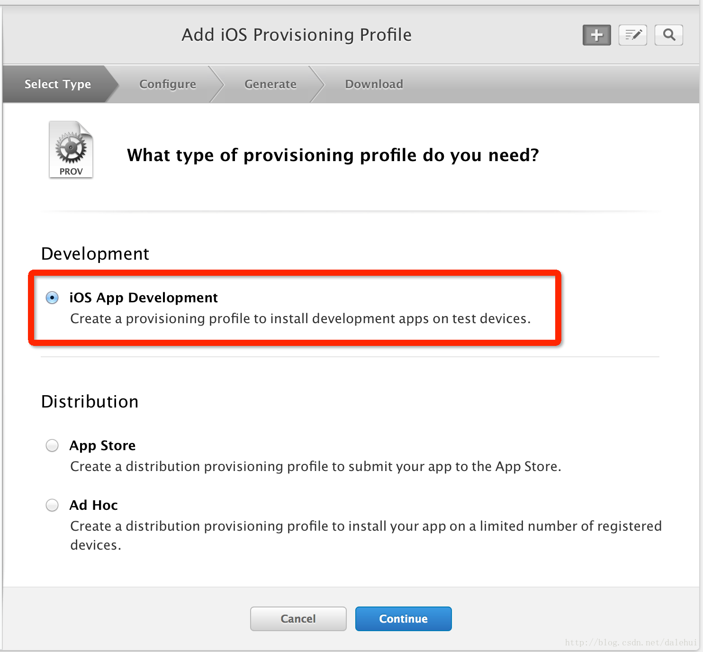Click the blog.csdn.net watermark link

click(x=631, y=643)
